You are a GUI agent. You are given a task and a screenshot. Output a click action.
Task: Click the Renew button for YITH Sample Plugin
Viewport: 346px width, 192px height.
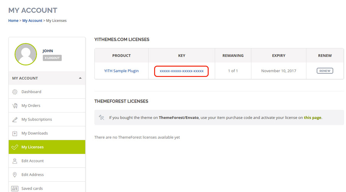pyautogui.click(x=325, y=71)
